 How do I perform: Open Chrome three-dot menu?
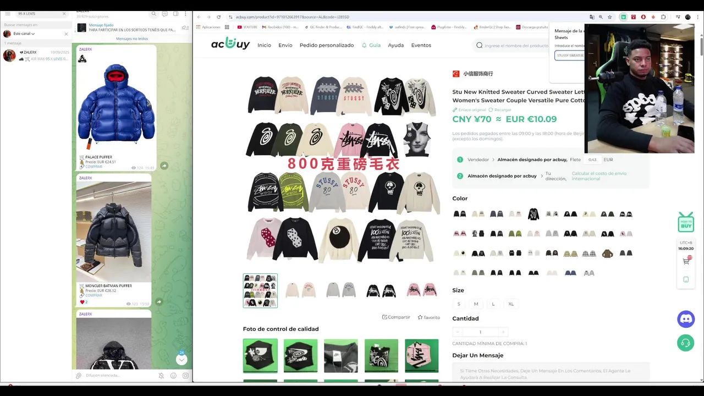[697, 17]
